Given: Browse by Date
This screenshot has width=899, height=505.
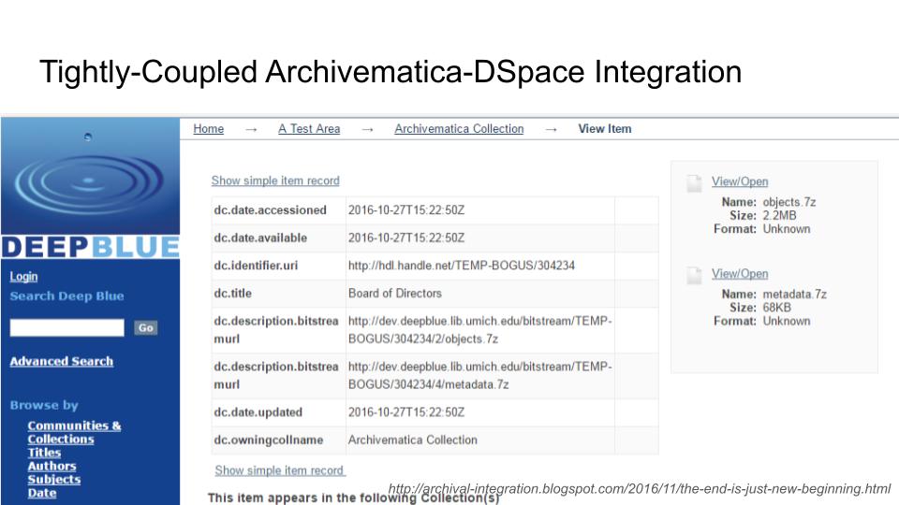Looking at the screenshot, I should [42, 493].
